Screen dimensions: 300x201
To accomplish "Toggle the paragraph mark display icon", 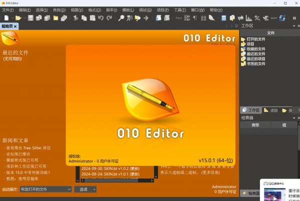I will 194,18.
